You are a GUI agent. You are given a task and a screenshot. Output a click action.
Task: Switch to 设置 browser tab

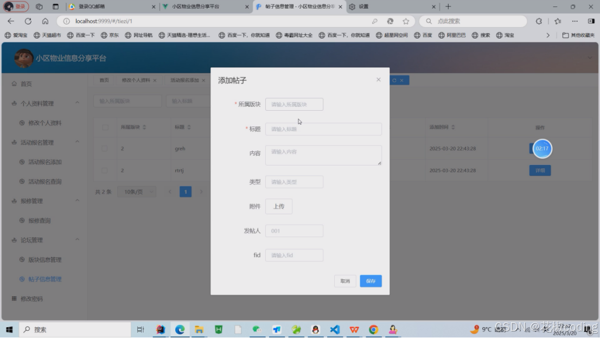(x=393, y=7)
